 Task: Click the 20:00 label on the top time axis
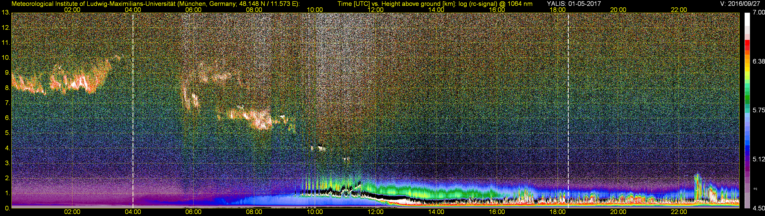[x=618, y=10]
